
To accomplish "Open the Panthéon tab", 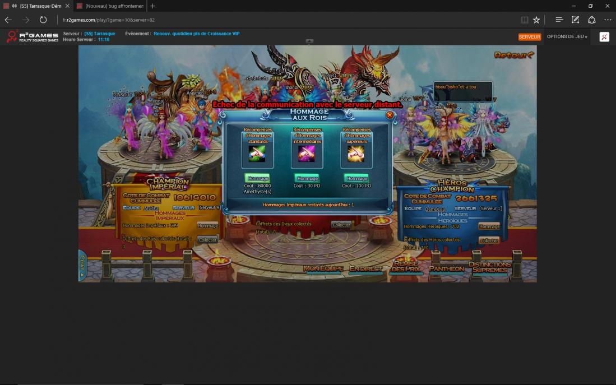I will [x=446, y=269].
